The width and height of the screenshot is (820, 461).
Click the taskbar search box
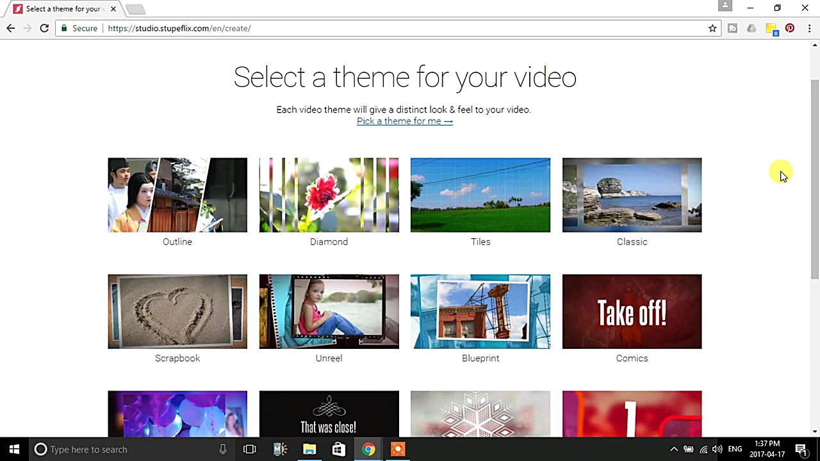131,449
